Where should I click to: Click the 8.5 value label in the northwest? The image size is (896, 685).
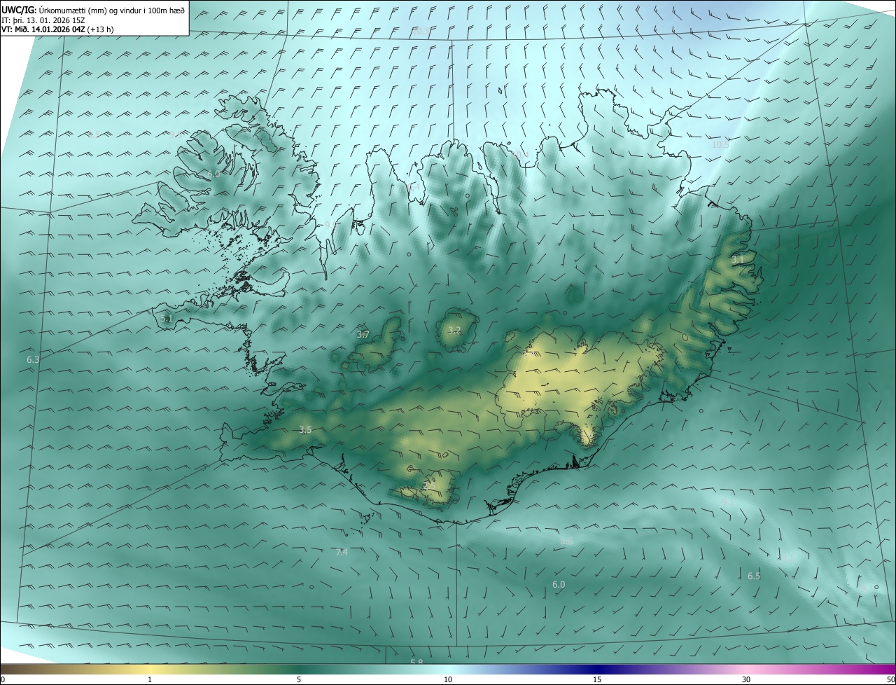tap(94, 136)
